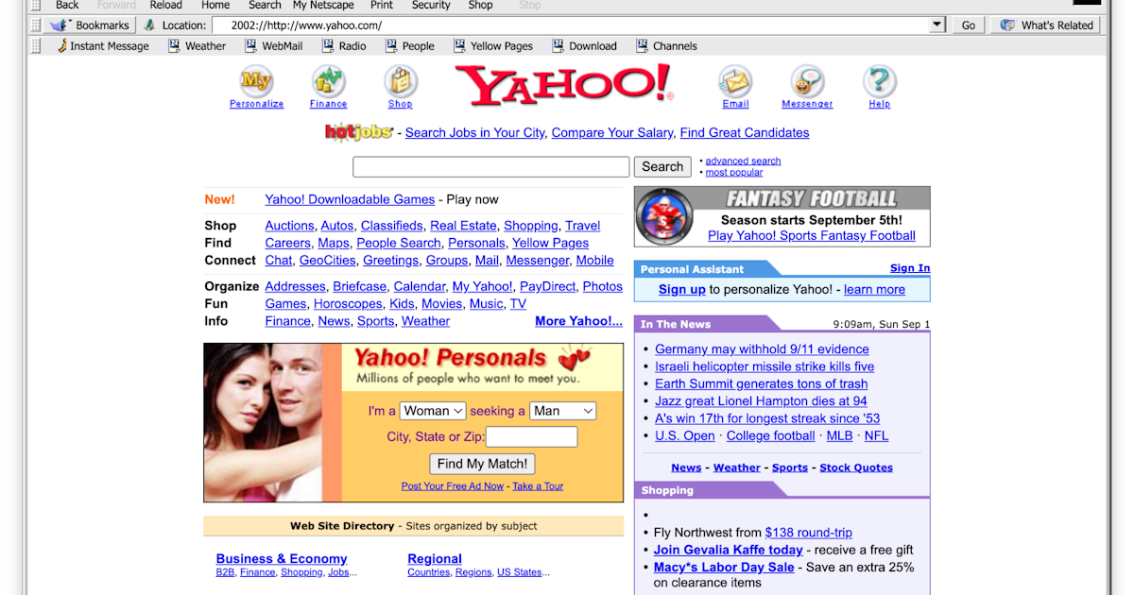Focus the Yahoo search text box
Screen dimensions: 1134x595
(490, 166)
